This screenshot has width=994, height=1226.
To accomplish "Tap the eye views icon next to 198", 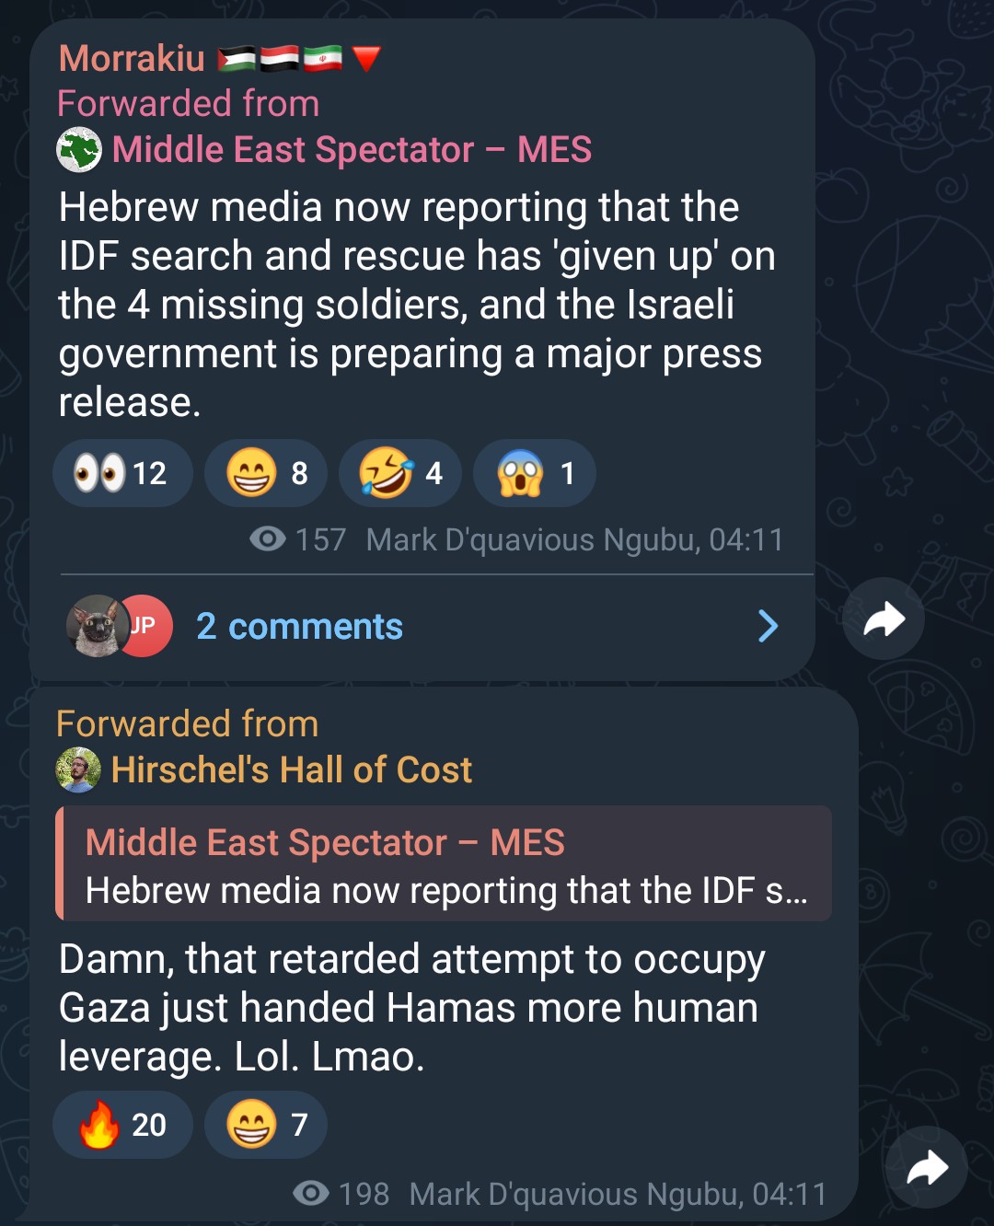I will (311, 1194).
